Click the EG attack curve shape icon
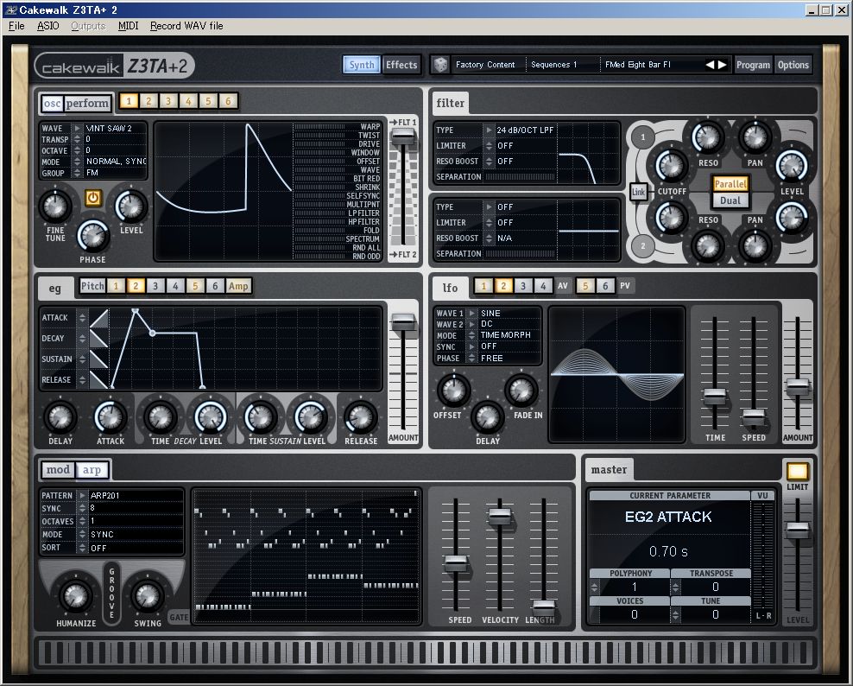Viewport: 853px width, 686px height. click(99, 318)
